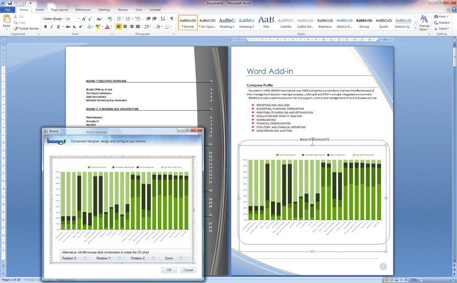Switch to the References tab
Viewport: 457px width, 283px height.
click(x=83, y=9)
